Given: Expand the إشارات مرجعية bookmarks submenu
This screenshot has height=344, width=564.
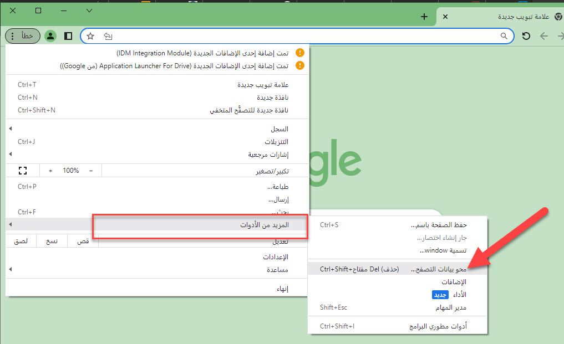Looking at the screenshot, I should coord(157,155).
